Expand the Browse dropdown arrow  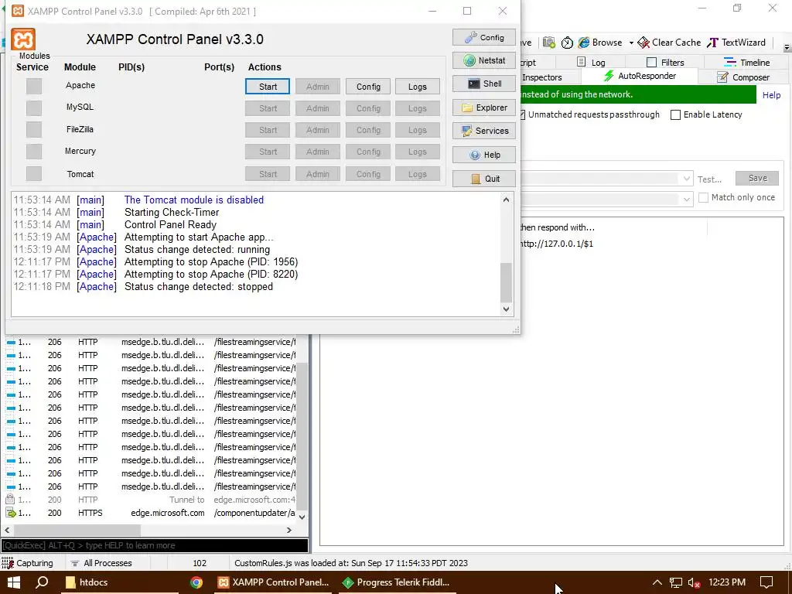[631, 43]
